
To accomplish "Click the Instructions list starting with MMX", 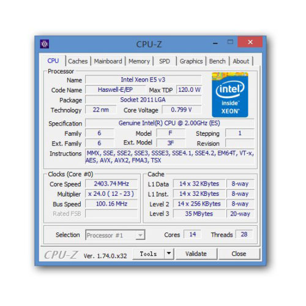I will coord(170,157).
